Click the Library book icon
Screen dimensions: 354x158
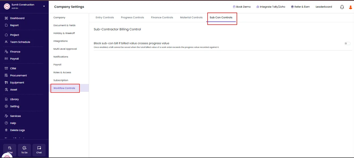(6, 99)
